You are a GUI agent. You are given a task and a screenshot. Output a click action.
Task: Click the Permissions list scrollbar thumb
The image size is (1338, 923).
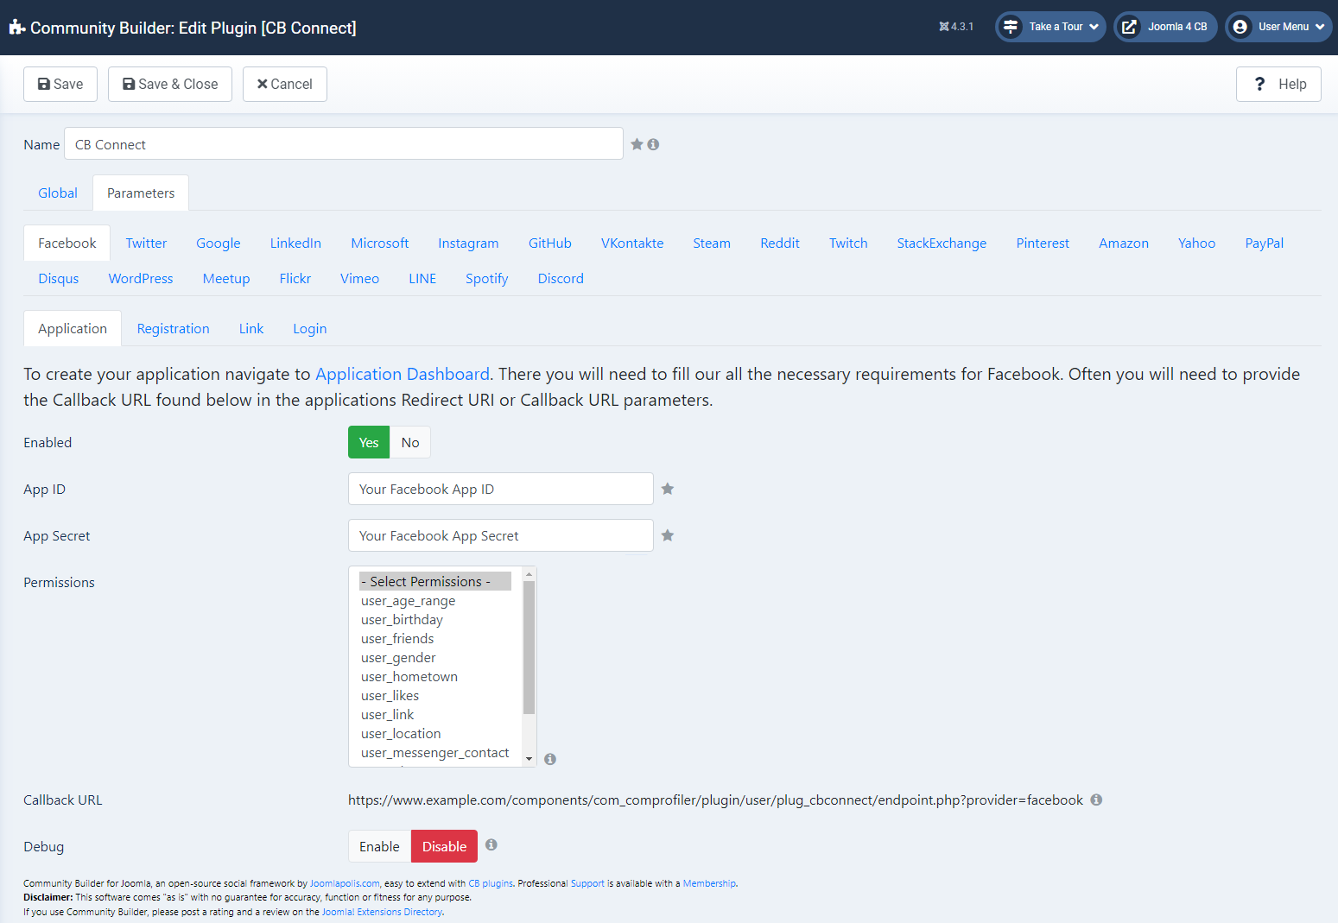529,648
